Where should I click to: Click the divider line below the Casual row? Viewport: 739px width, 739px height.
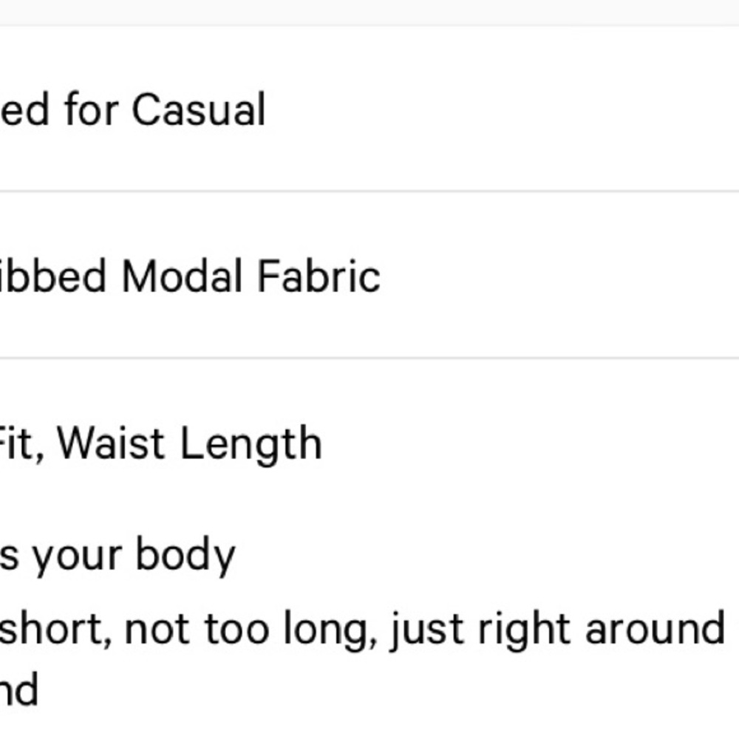369,191
